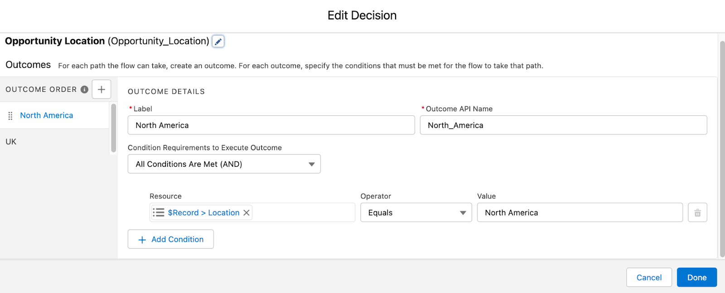
Task: Click the Outcome API Name field
Action: point(563,125)
